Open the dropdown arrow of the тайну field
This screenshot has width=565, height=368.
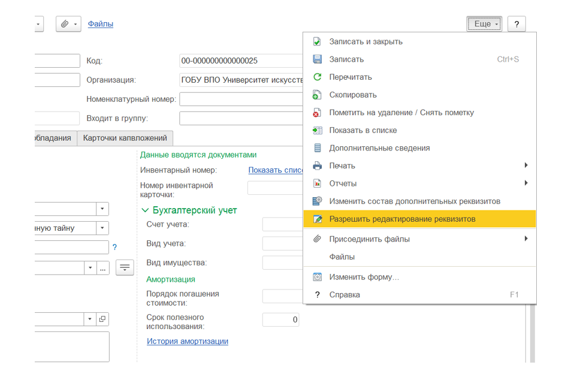click(102, 228)
